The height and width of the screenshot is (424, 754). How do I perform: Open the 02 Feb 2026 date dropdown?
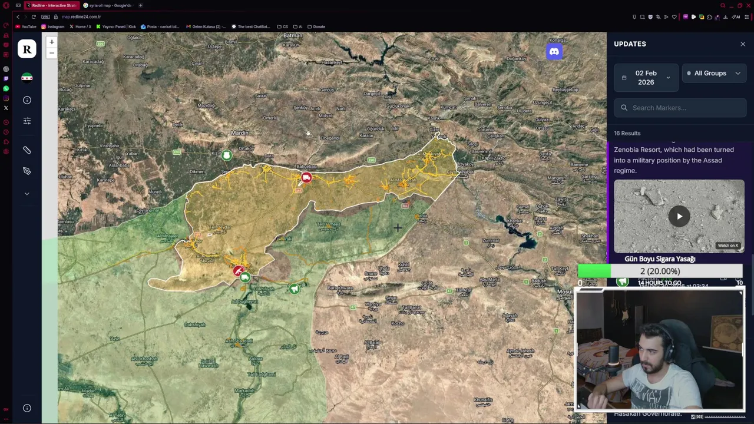pos(646,78)
